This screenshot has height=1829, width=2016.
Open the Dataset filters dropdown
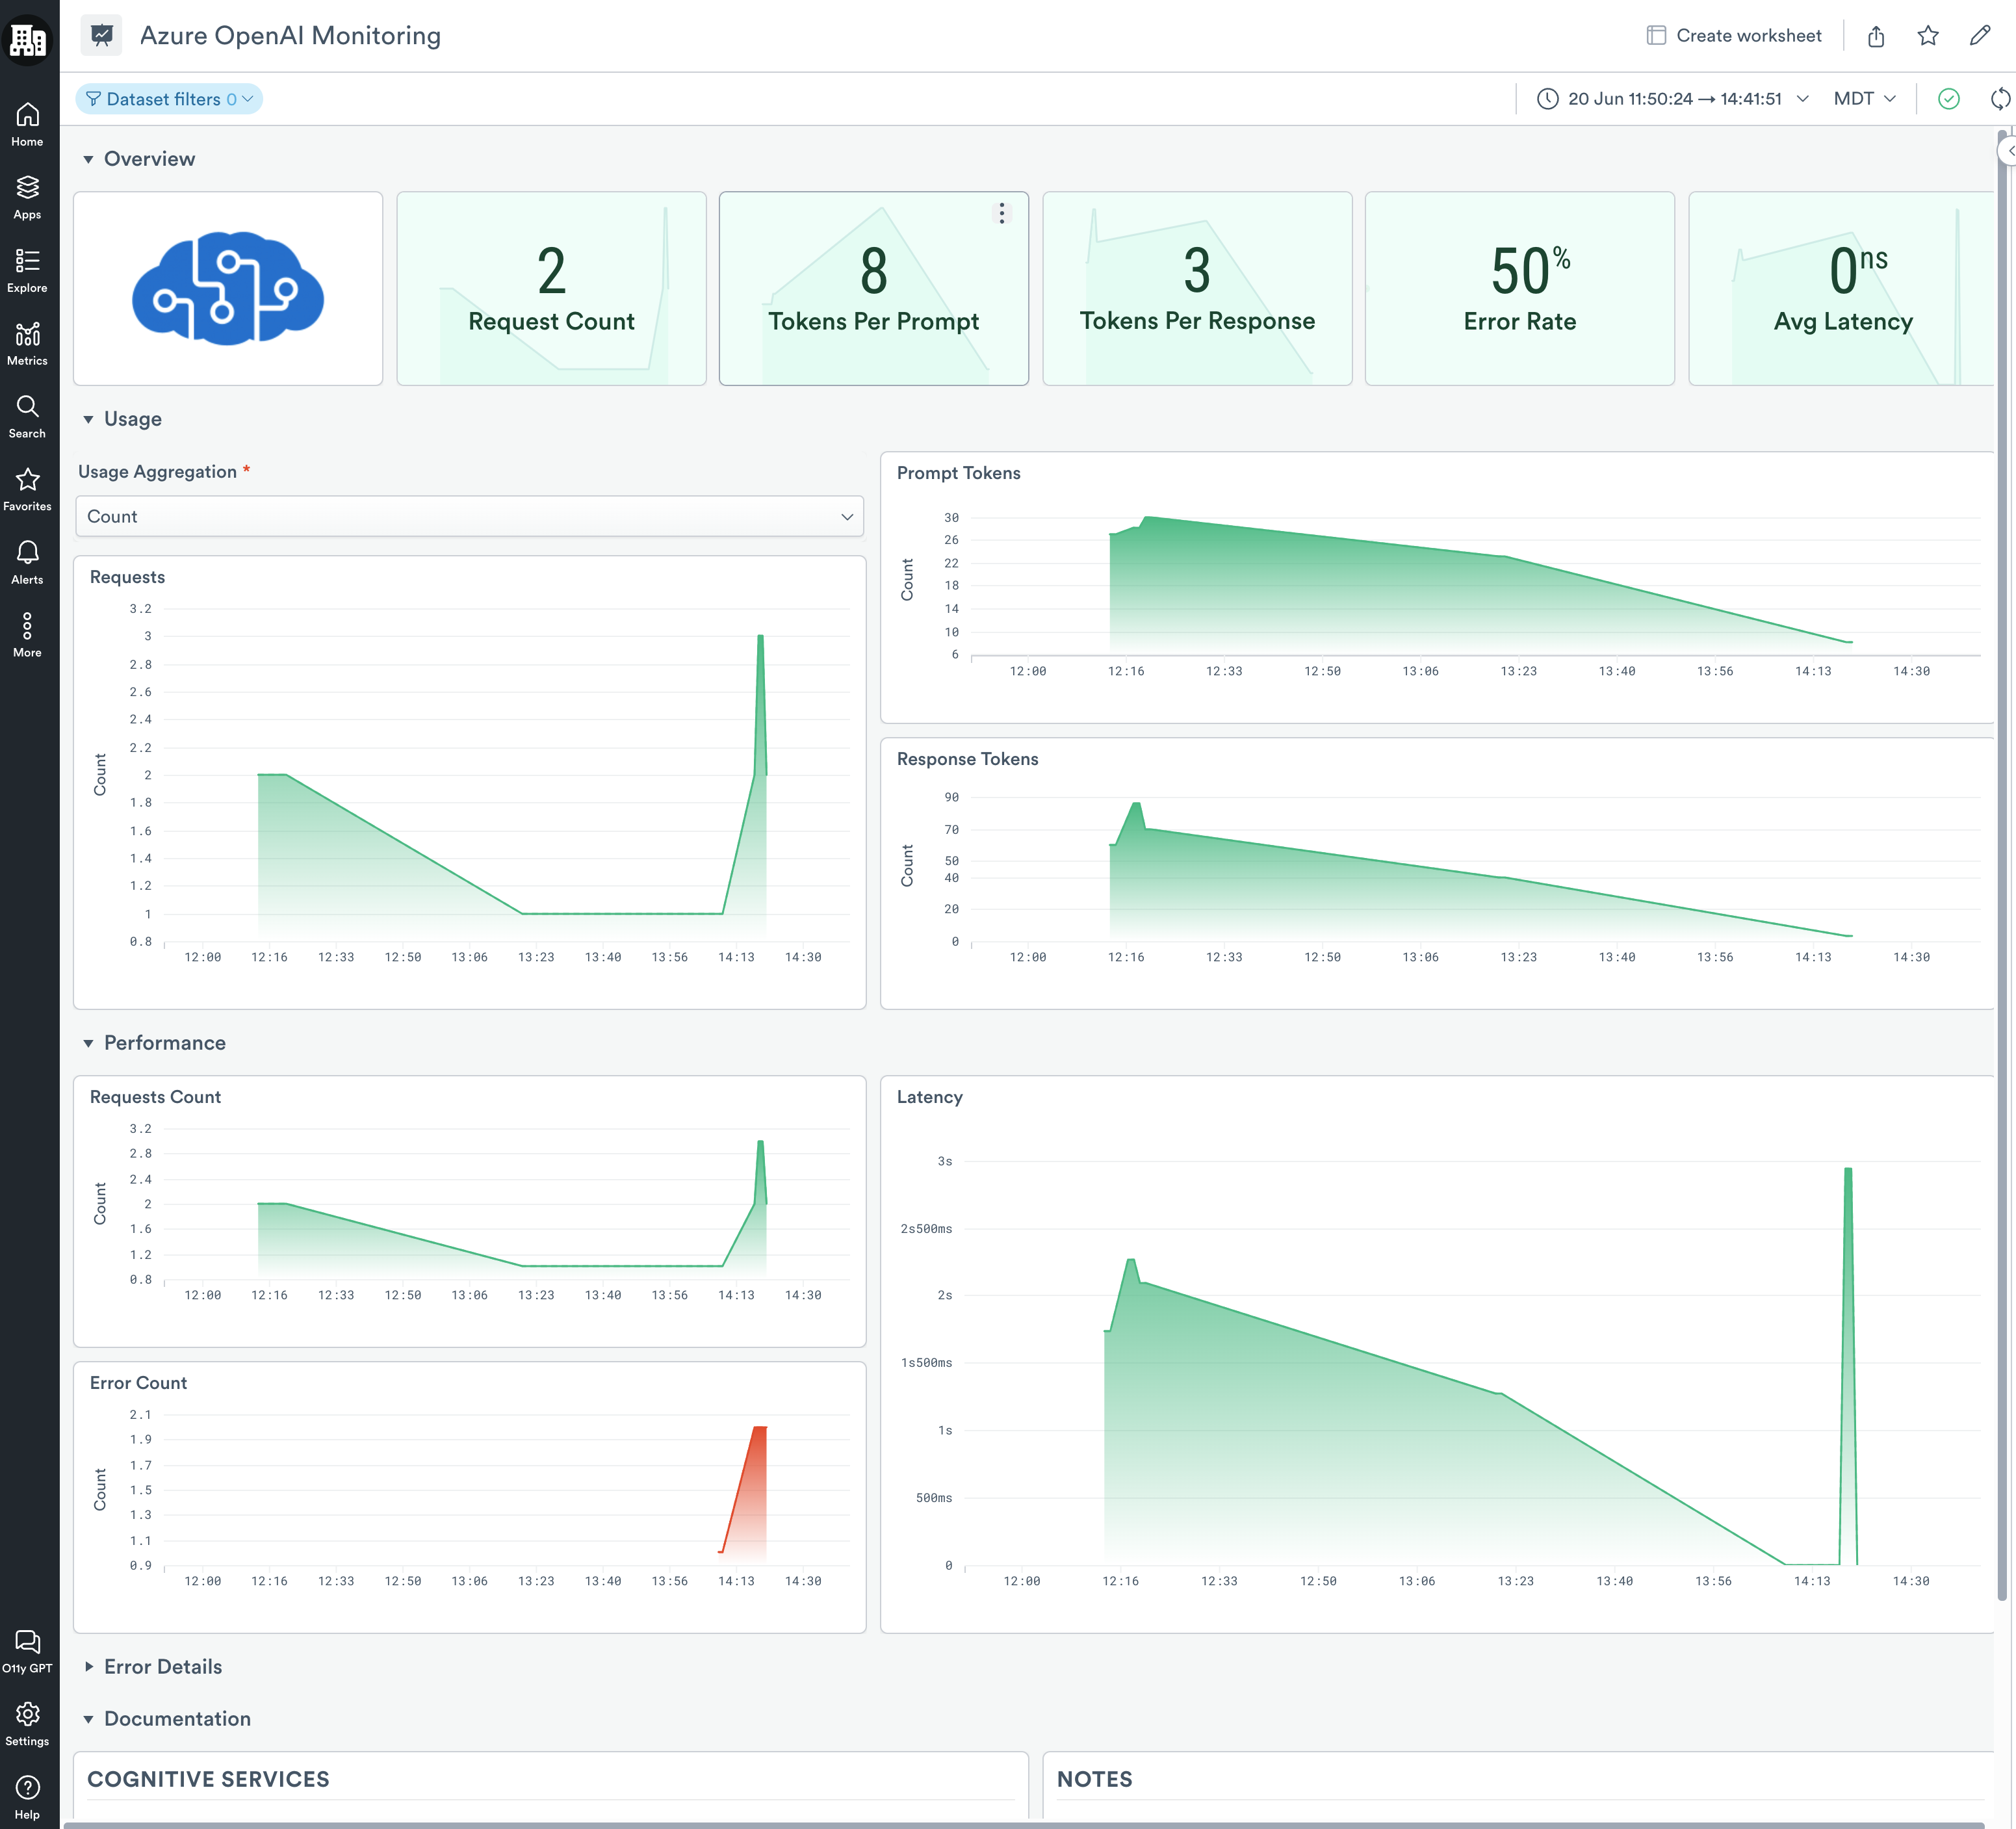pyautogui.click(x=169, y=99)
